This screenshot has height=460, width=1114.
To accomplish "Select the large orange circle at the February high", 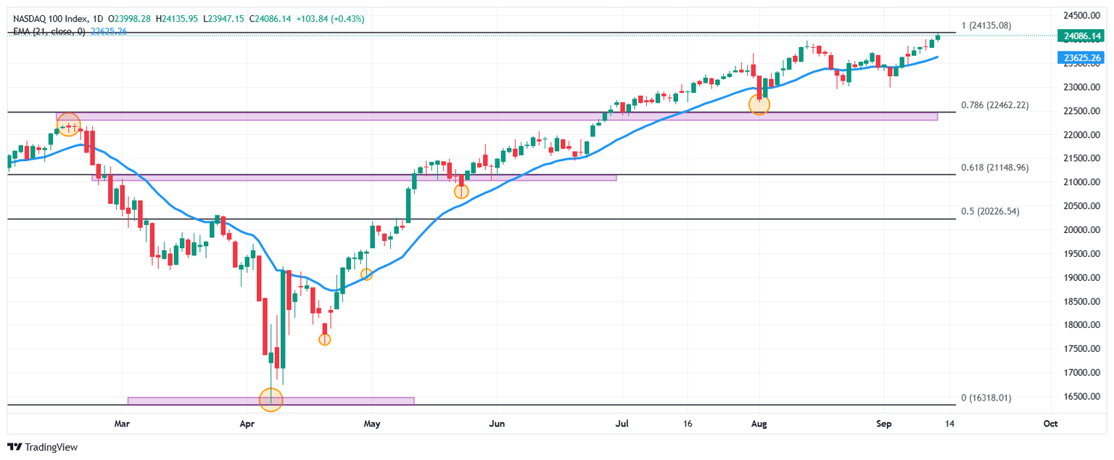I will tap(69, 124).
